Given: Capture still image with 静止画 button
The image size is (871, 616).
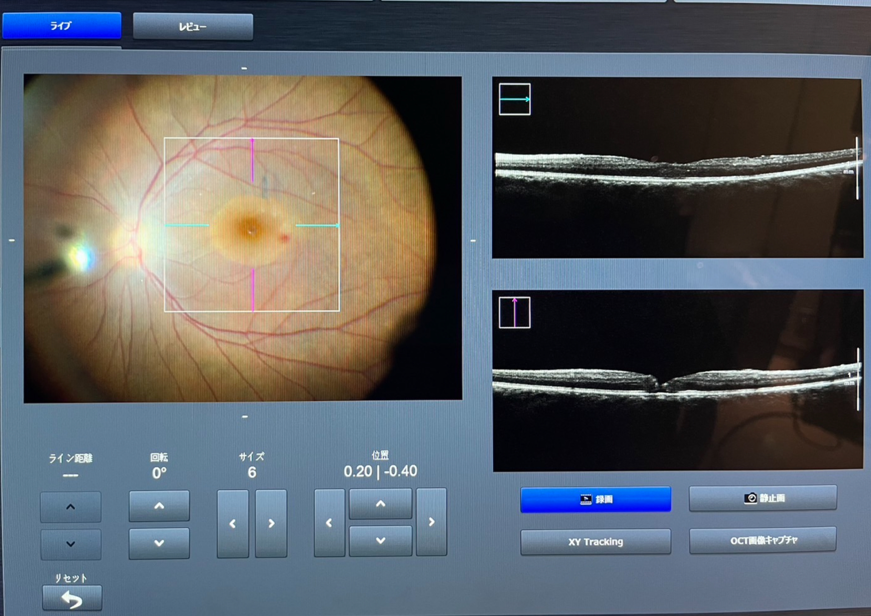Looking at the screenshot, I should [x=763, y=498].
